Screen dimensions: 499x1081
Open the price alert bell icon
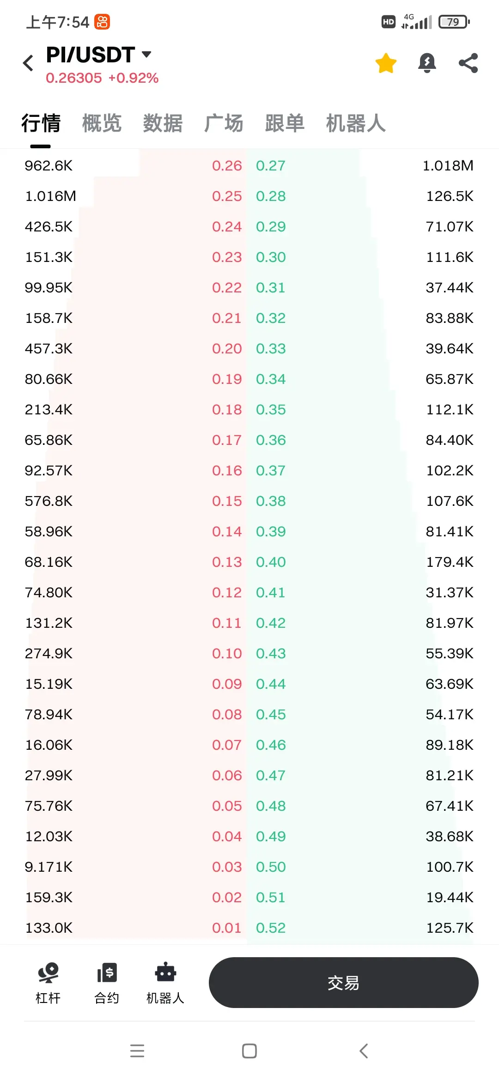[427, 63]
